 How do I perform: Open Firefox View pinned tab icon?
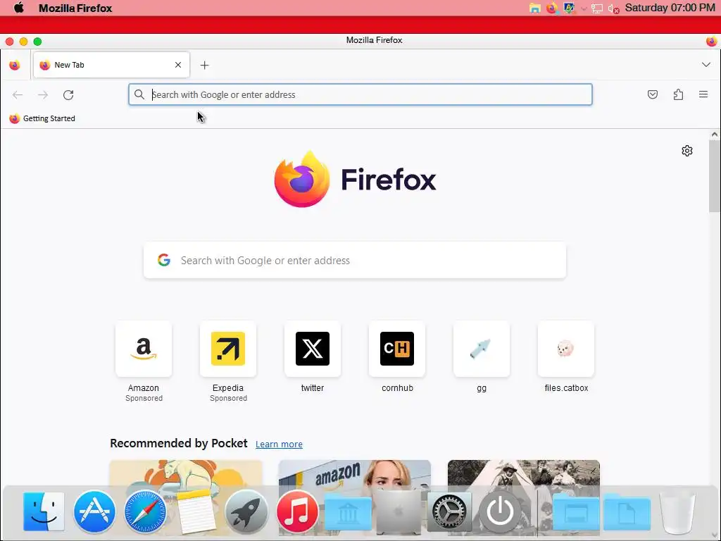[15, 65]
